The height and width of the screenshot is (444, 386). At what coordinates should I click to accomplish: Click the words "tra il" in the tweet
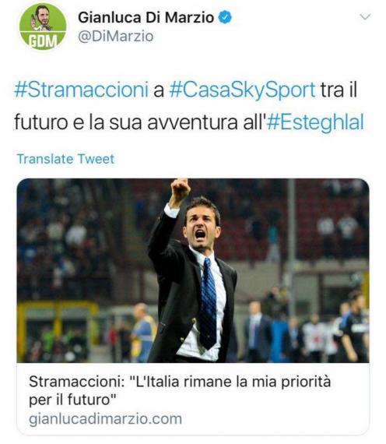[x=339, y=90]
